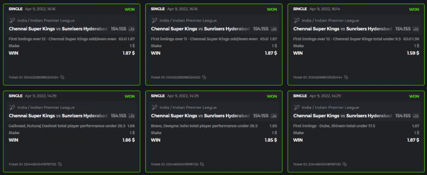Select the Bravo, Dwayne John performance bet line
This screenshot has height=175, width=427.
pos(204,126)
